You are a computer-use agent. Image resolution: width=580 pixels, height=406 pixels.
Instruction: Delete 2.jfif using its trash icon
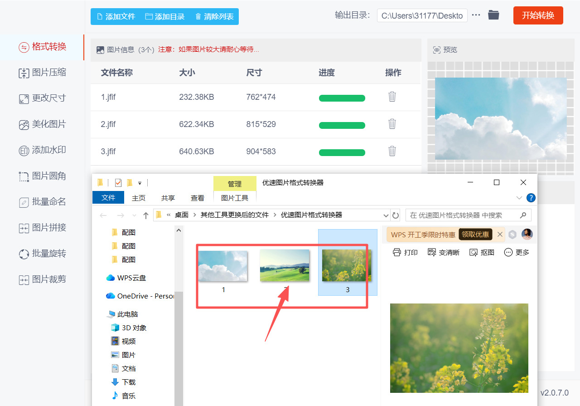coord(391,124)
